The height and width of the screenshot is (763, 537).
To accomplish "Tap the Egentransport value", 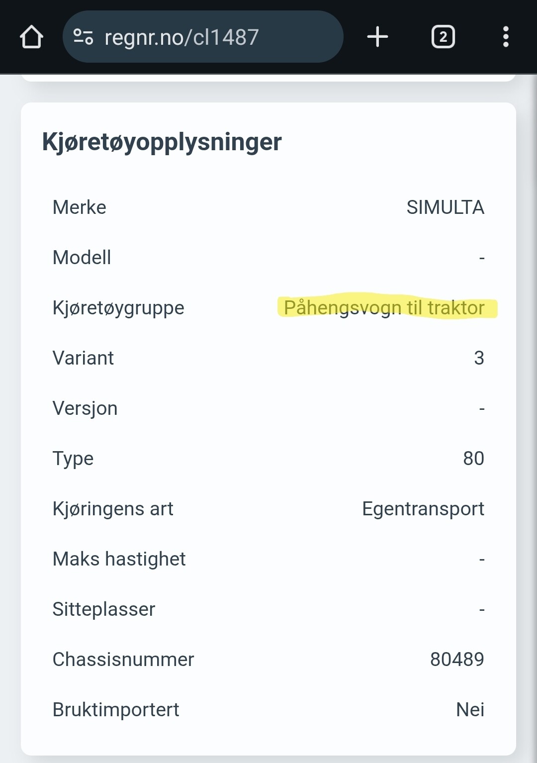I will point(423,509).
